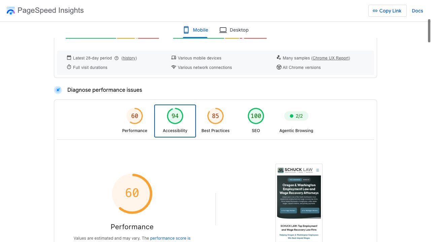Open the performance score is link
The image size is (431, 242).
coord(170,238)
